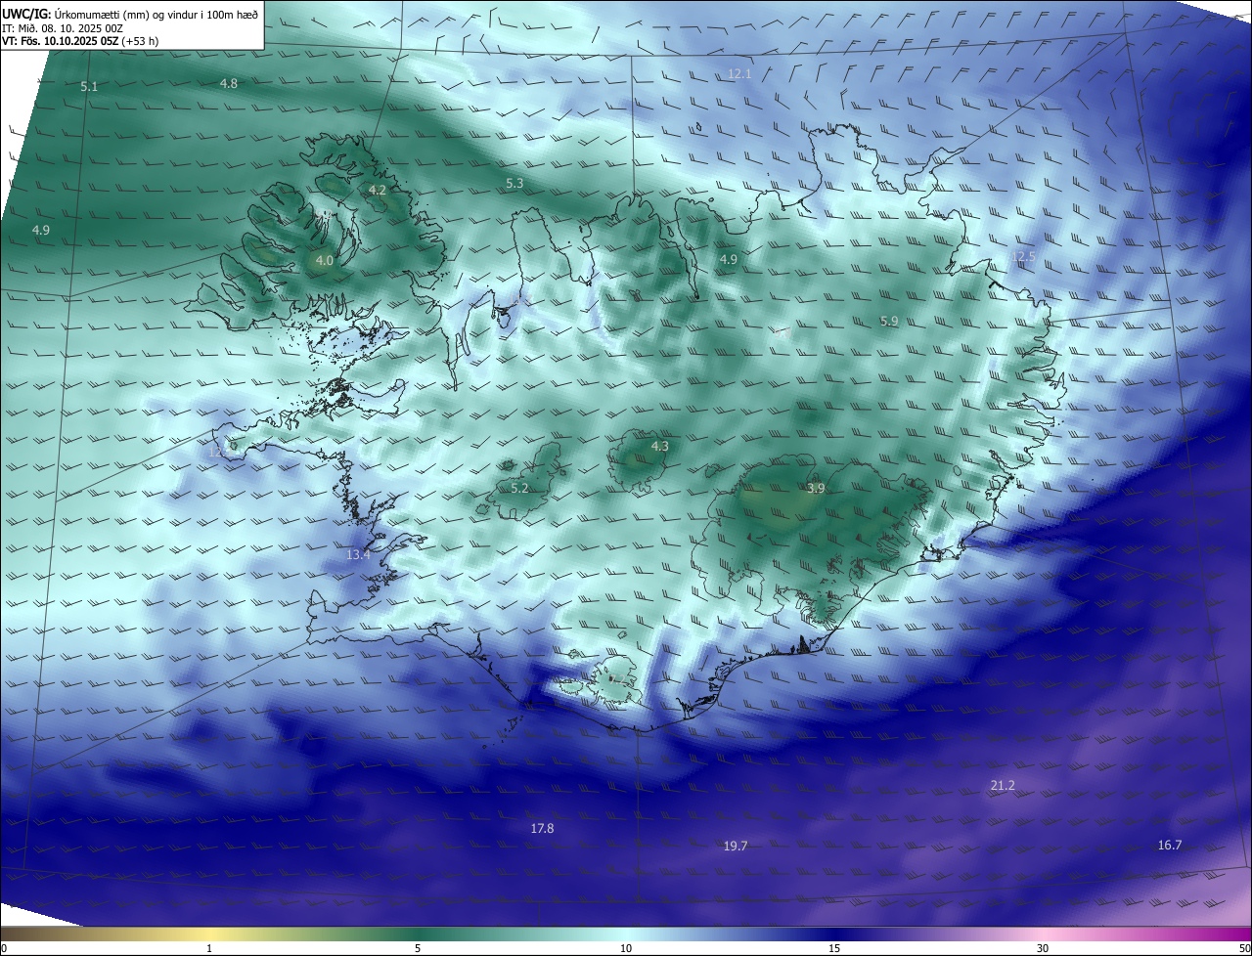Click the 12.5 value label

1023,257
